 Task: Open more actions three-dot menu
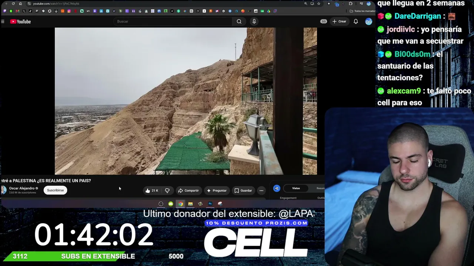[x=261, y=191]
